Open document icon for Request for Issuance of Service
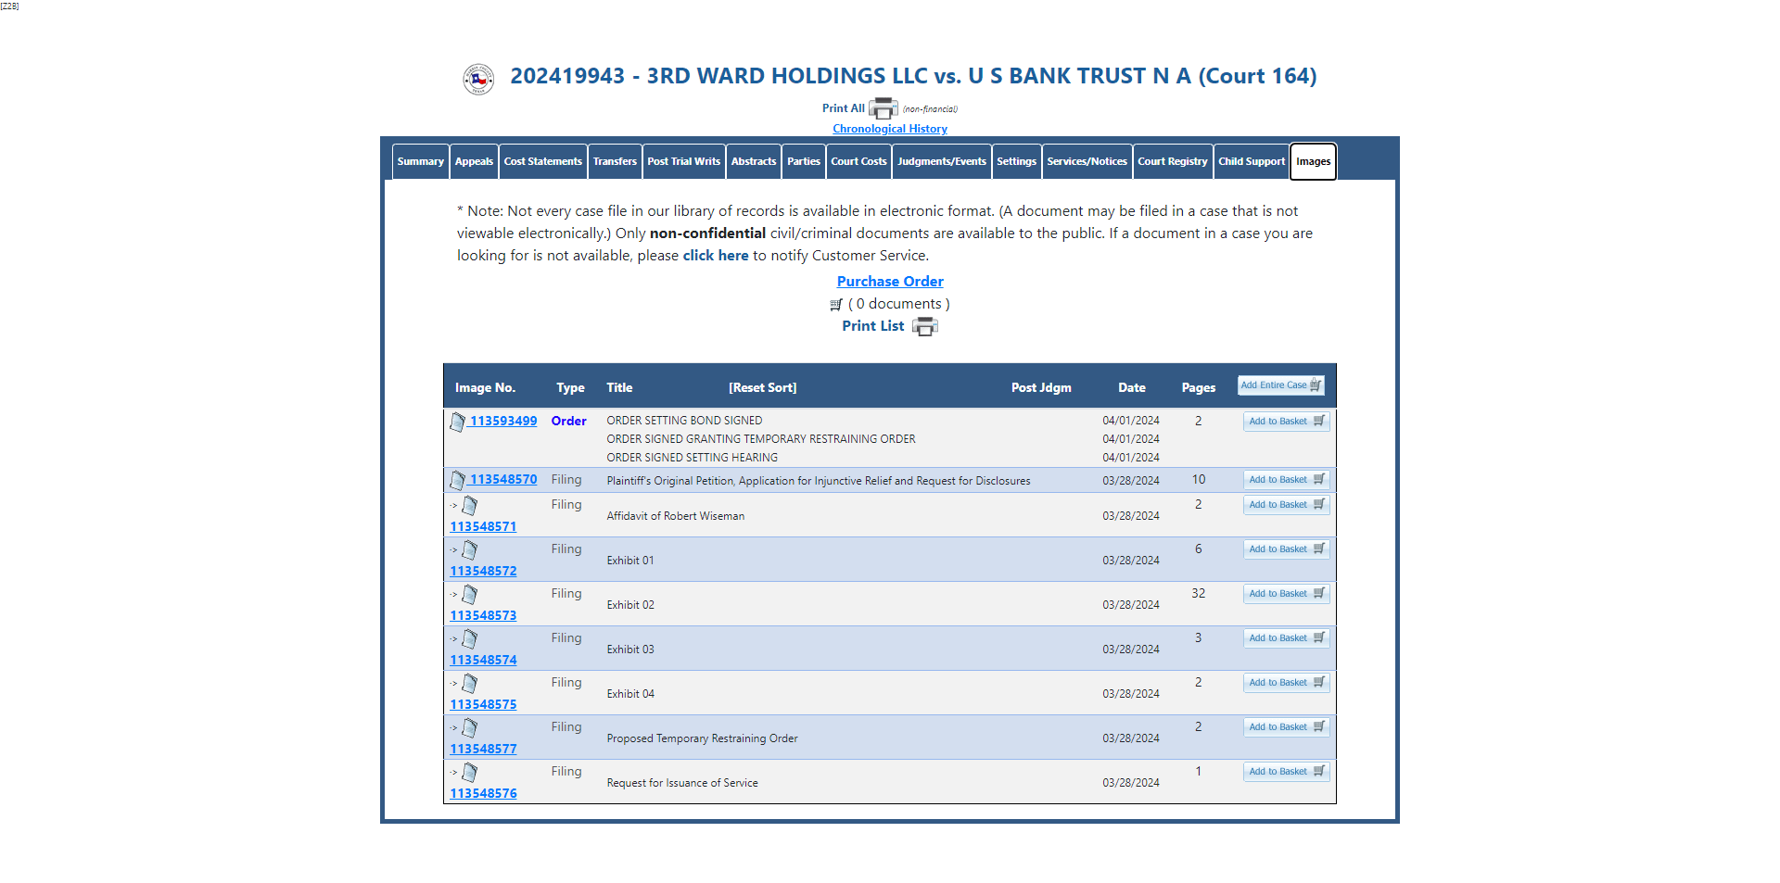Screen dimensions: 1780x883 (x=470, y=772)
